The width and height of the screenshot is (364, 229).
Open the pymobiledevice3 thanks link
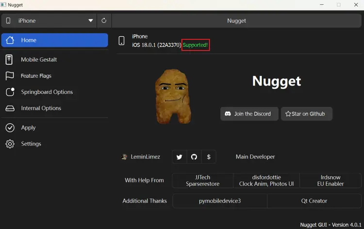(x=220, y=201)
